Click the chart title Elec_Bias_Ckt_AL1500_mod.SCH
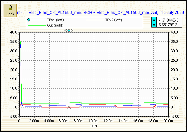187x132 pixels. [x=60, y=13]
